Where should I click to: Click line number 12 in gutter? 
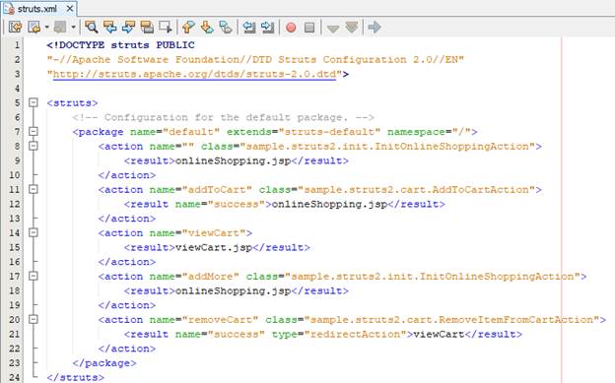tap(15, 204)
